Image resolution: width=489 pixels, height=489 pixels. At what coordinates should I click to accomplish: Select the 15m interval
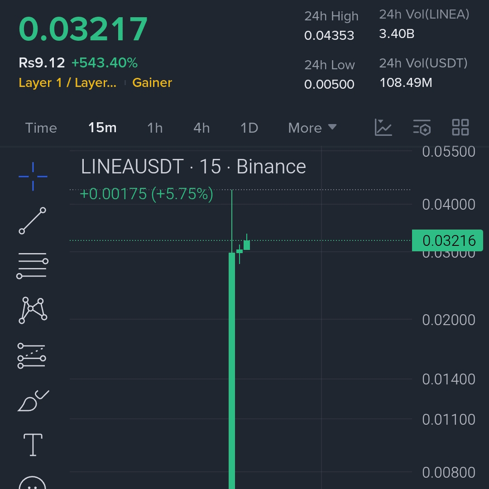(102, 128)
